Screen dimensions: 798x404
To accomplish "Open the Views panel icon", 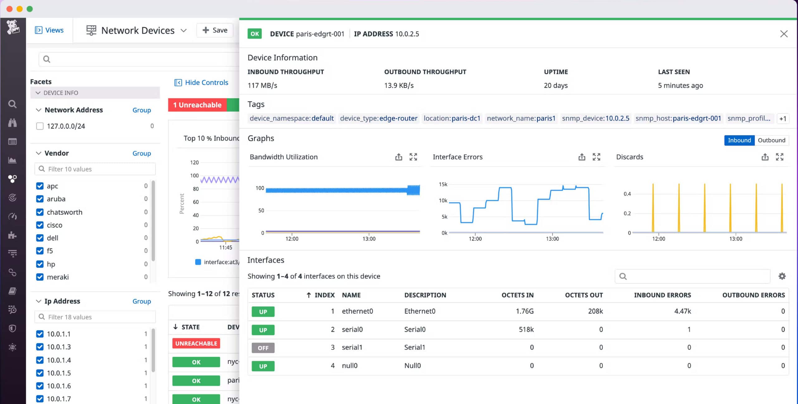I will point(39,30).
